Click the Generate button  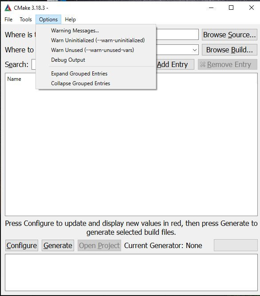(58, 245)
